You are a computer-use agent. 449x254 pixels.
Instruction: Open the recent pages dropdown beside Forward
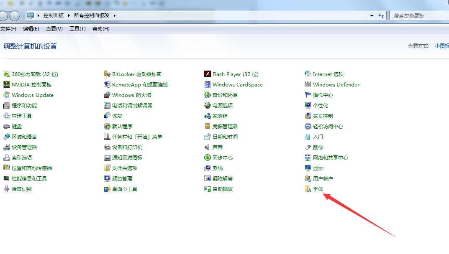pyautogui.click(x=23, y=16)
